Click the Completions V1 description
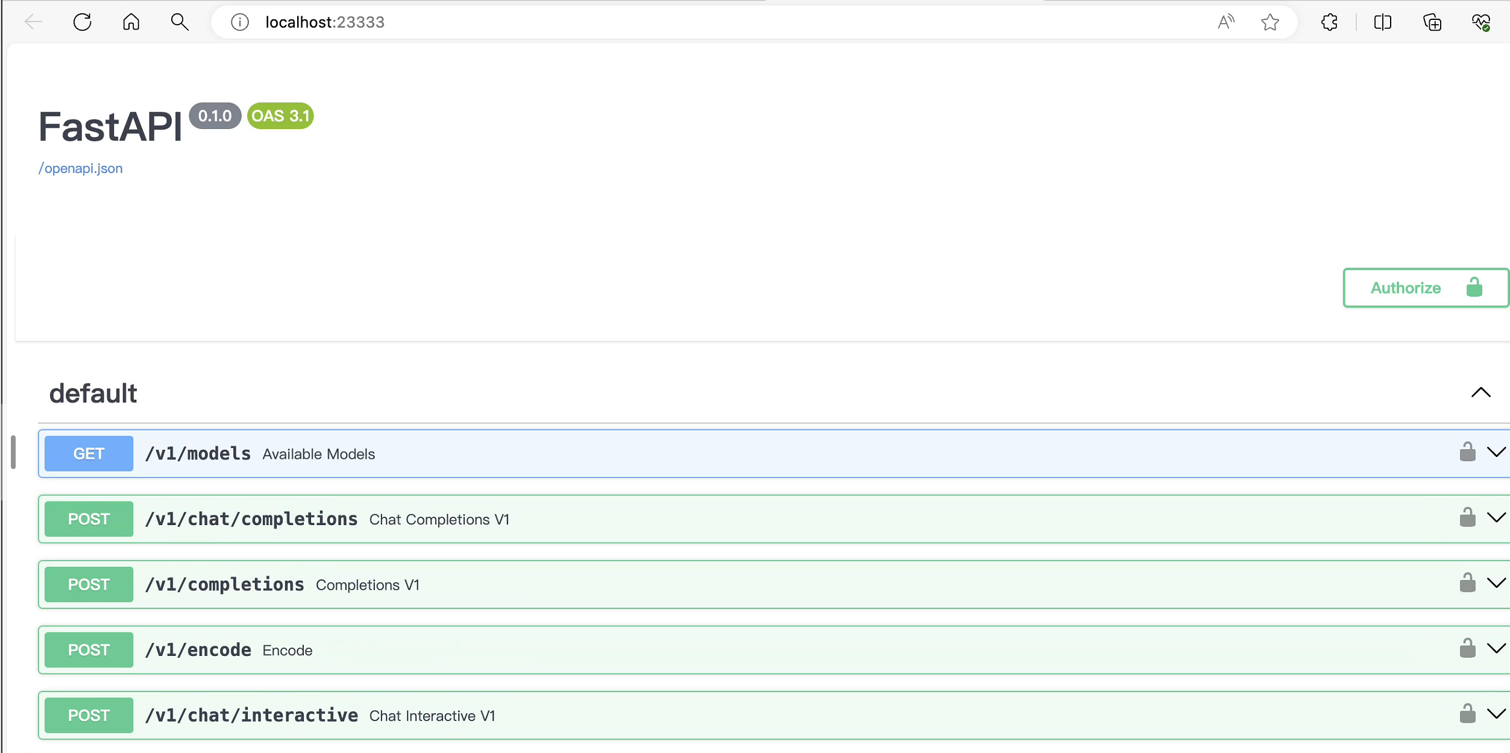This screenshot has width=1510, height=753. click(368, 585)
